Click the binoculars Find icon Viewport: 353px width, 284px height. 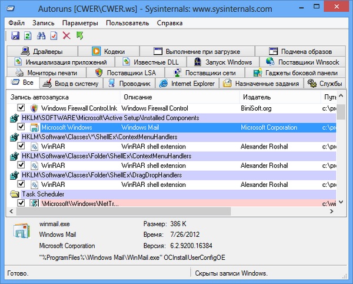point(41,36)
